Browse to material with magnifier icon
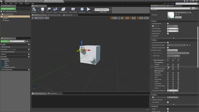Screen dimensions: 199x112 pos(178,15)
